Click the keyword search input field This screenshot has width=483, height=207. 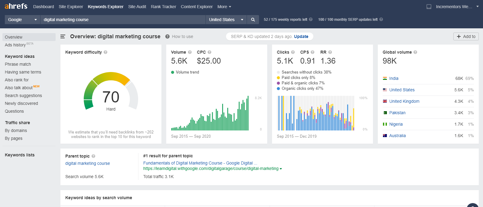tap(123, 20)
